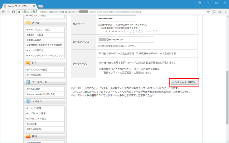229x143 pixels.
Task: Click the green secure padlock icon
Action: [19, 12]
